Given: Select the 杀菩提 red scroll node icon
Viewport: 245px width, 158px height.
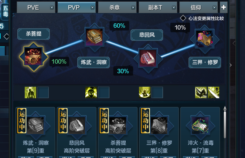Looking at the screenshot, I should pos(33,57).
